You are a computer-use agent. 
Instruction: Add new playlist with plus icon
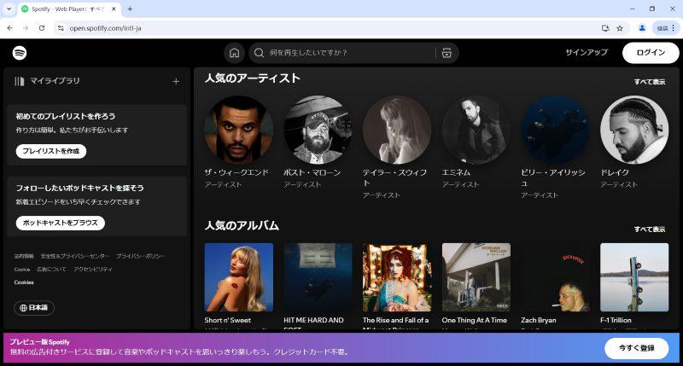(176, 81)
